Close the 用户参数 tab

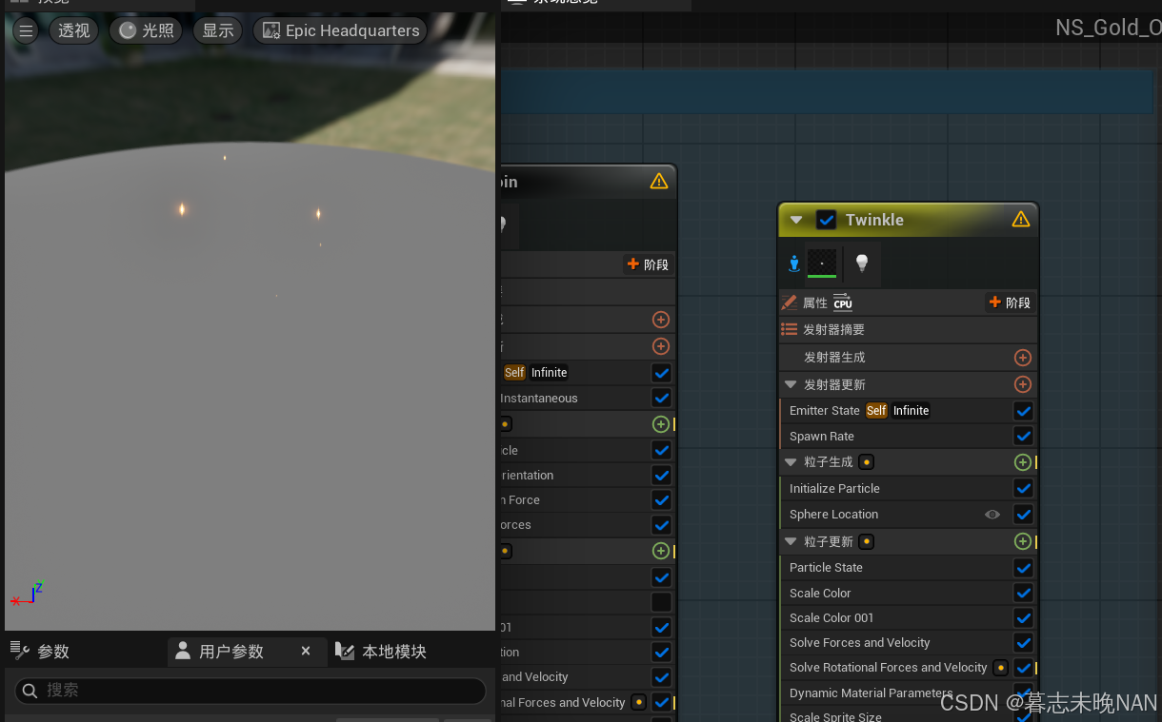[x=306, y=652]
